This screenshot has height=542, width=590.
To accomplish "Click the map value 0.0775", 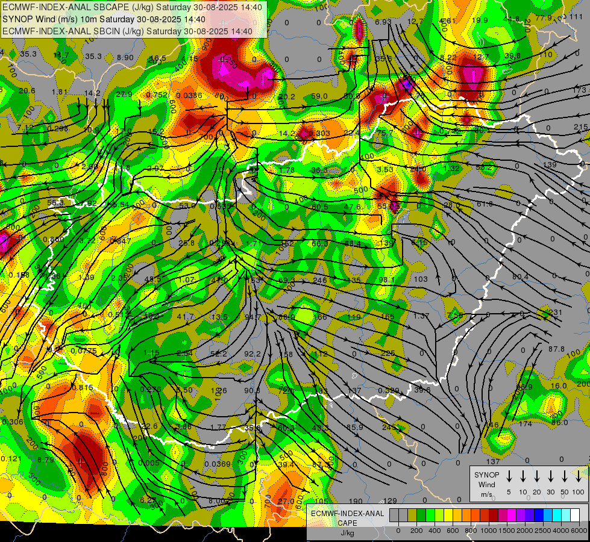I will click(84, 350).
